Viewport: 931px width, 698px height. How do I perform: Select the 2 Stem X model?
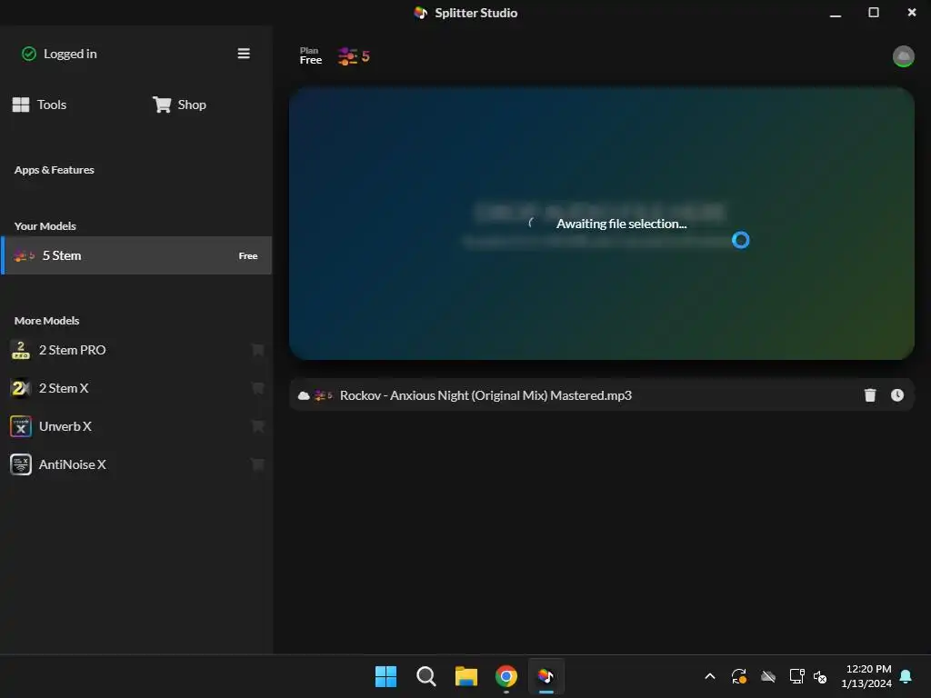coord(136,388)
